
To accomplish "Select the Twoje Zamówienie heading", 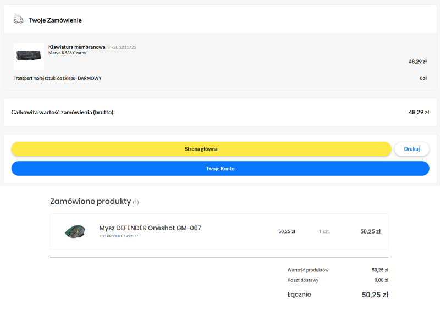I will pos(55,20).
